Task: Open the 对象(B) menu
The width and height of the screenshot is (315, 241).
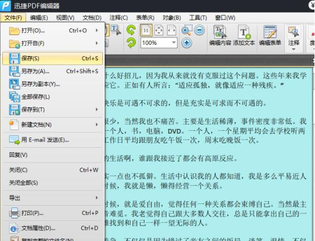Action: 172,18
